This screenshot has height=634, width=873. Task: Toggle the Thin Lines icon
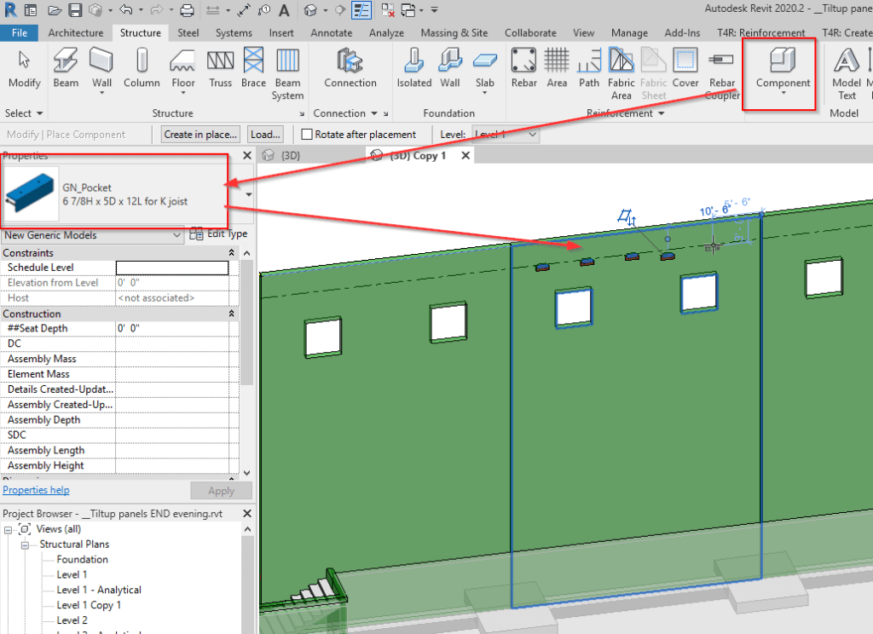coord(361,10)
